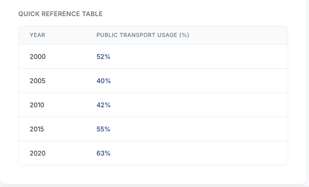Screen dimensions: 309x187
Task: Select the 2000 year cell
Action: (x=38, y=57)
